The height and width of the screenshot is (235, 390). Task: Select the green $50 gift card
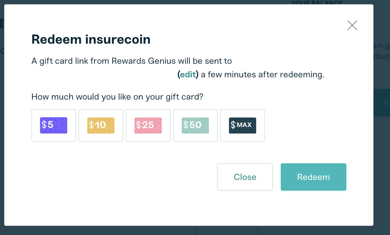coord(195,125)
